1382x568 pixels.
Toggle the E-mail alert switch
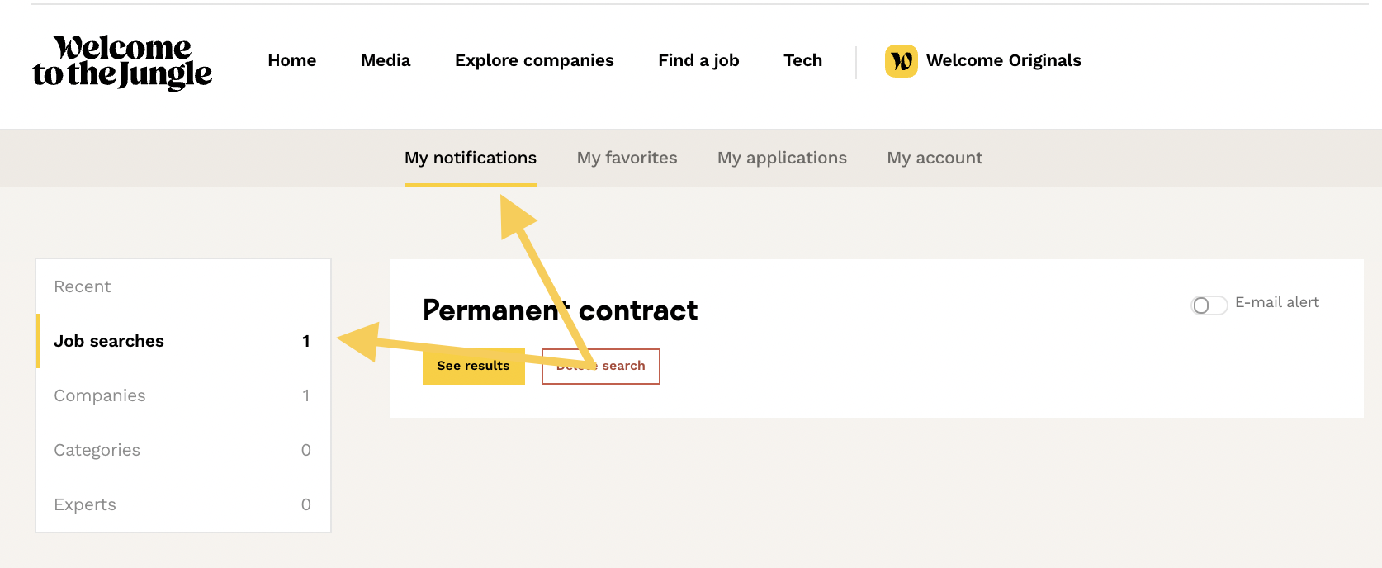tap(1209, 305)
